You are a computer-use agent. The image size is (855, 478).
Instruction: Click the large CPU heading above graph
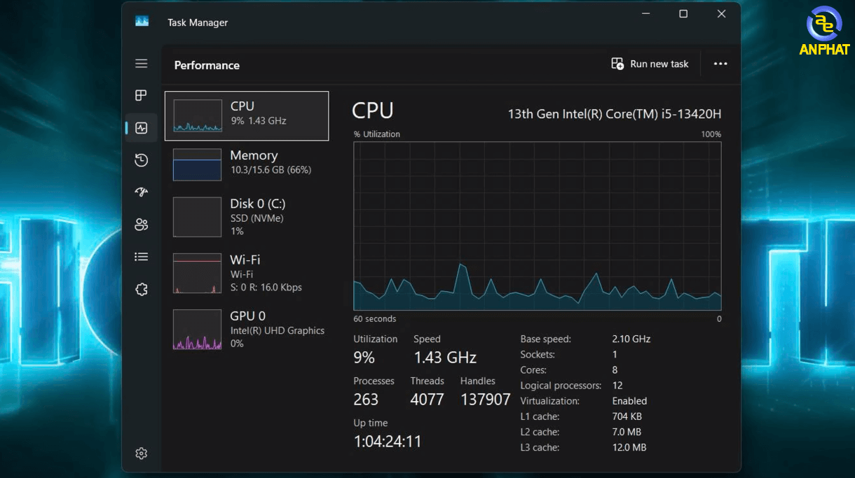(373, 111)
